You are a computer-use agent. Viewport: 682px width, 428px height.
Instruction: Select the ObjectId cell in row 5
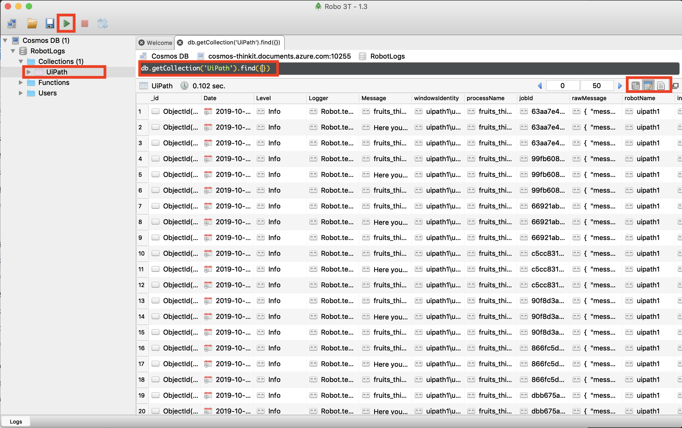(175, 175)
